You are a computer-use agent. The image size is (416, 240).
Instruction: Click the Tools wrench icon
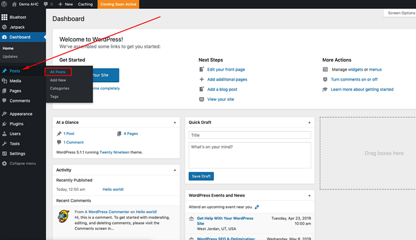click(x=4, y=143)
